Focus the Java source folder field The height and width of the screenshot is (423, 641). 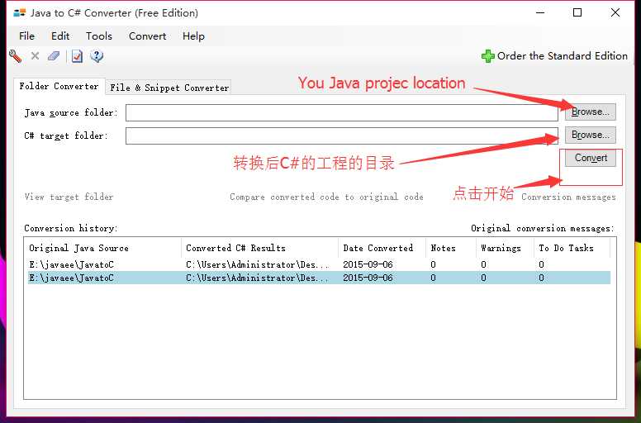click(x=341, y=113)
